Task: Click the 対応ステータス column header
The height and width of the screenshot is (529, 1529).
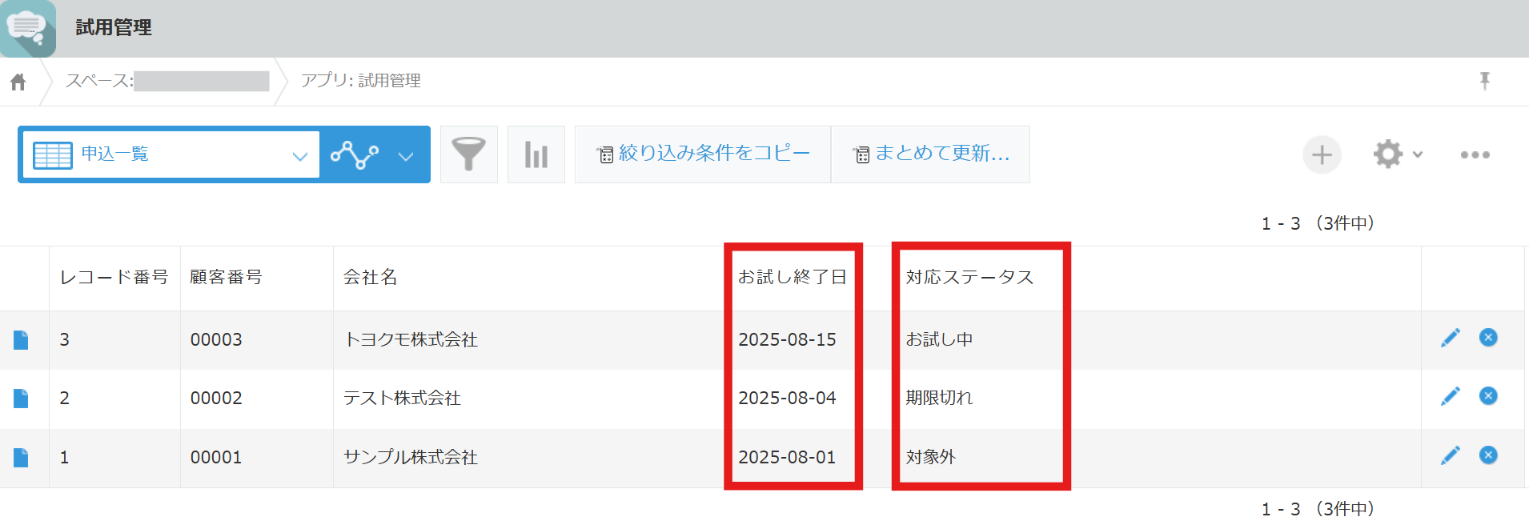Action: click(969, 278)
